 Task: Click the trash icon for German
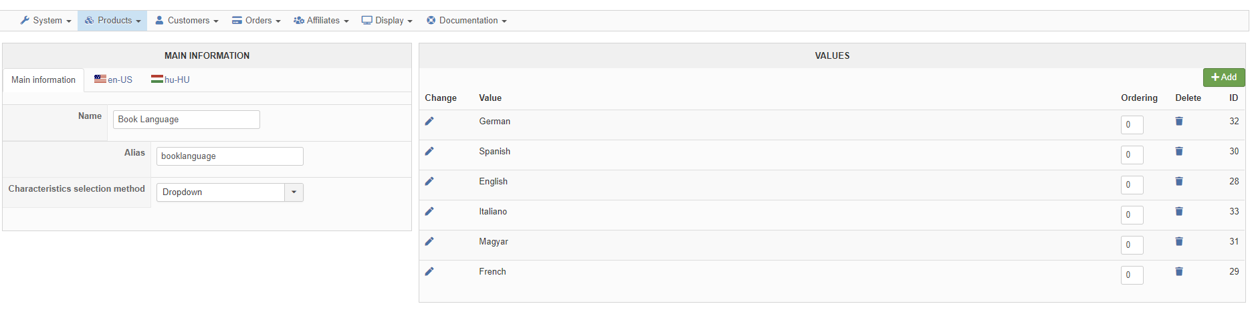(x=1179, y=121)
